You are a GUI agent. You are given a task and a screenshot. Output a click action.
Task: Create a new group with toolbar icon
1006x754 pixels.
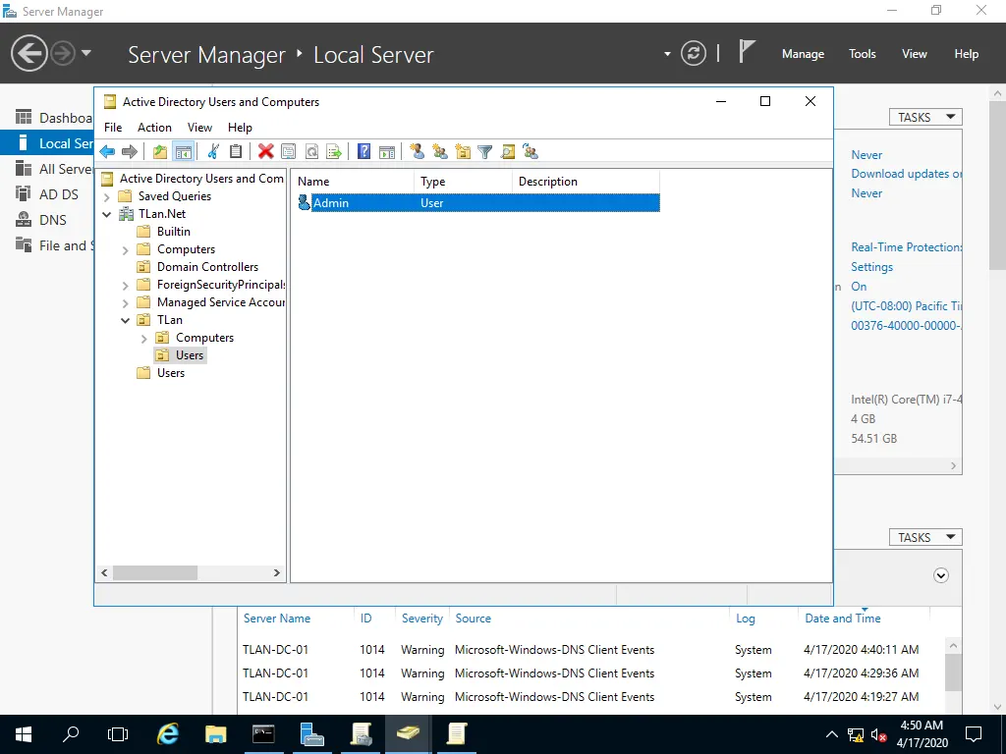440,152
